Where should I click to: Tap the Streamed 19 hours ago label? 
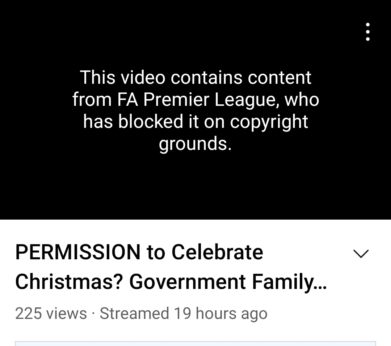[x=184, y=313]
